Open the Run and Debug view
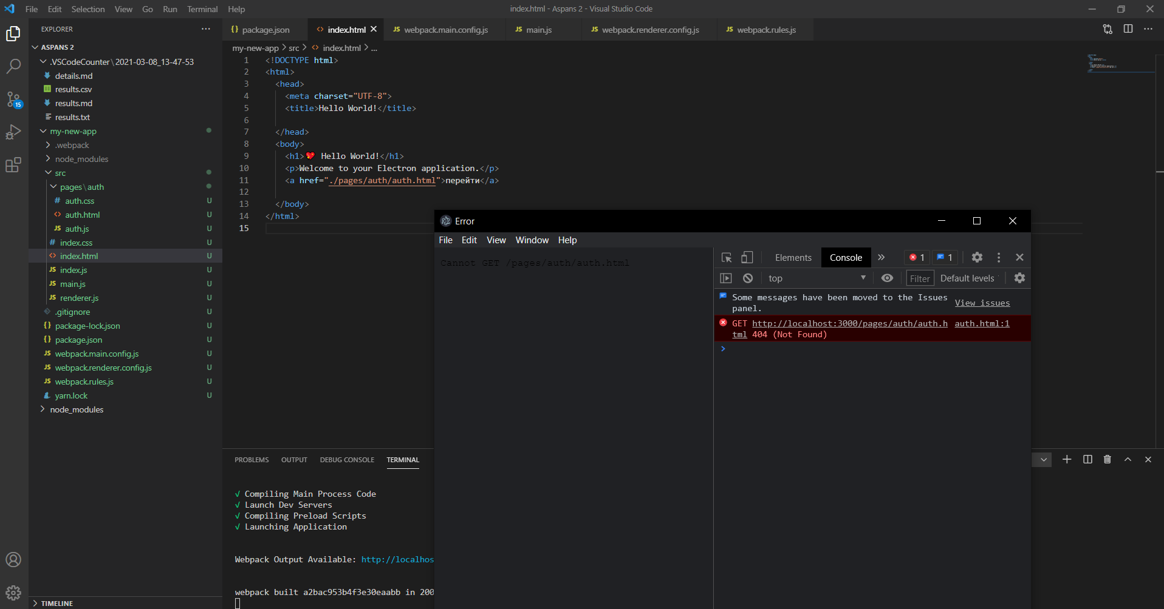Screen dimensions: 1164x609 point(13,132)
